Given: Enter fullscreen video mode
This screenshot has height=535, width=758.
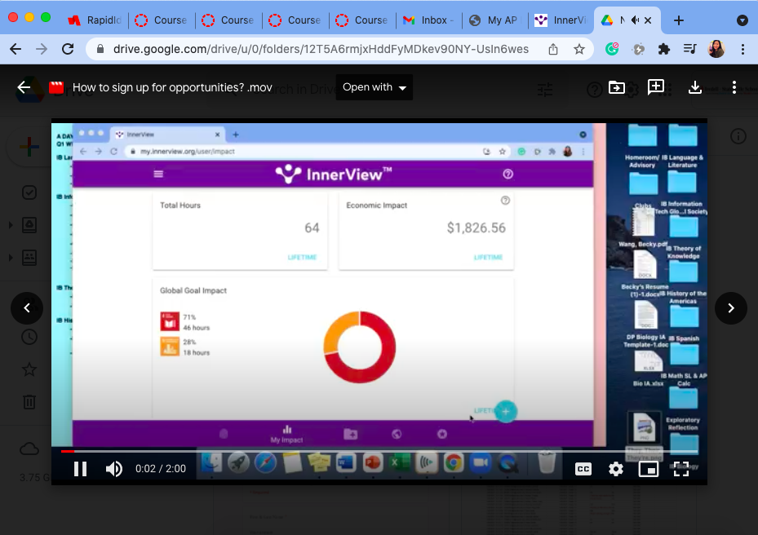Looking at the screenshot, I should 681,469.
